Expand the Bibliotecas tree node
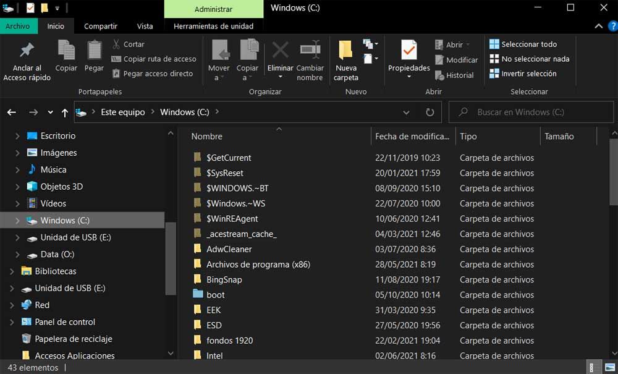 [x=11, y=271]
